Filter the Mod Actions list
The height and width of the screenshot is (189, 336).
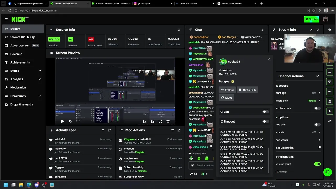click(172, 130)
